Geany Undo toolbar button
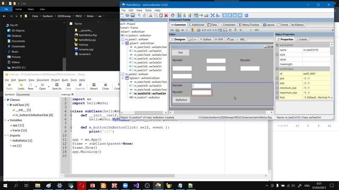The width and height of the screenshot is (339, 190). [x=21, y=87]
